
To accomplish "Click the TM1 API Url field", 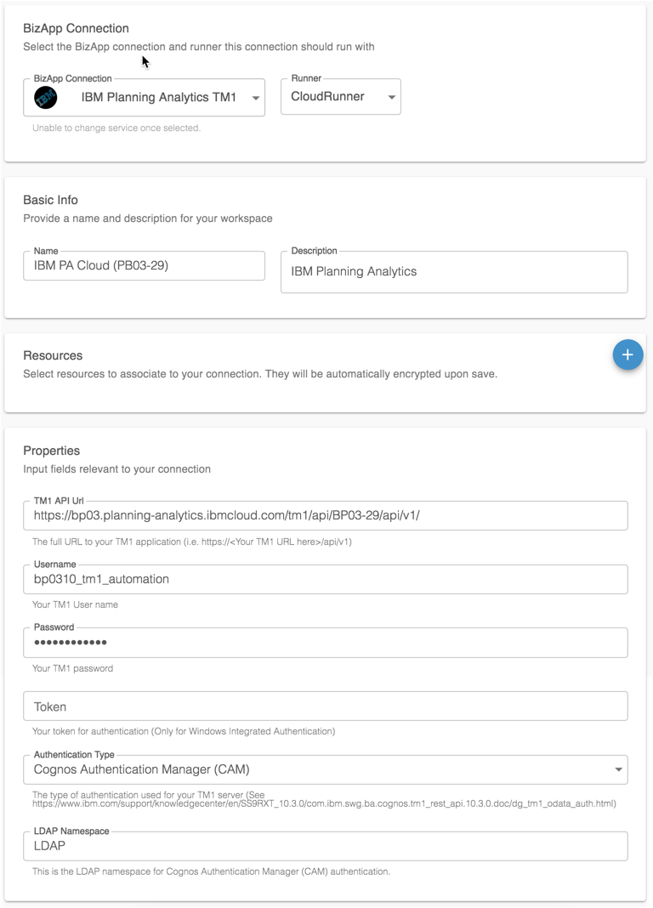I will pyautogui.click(x=326, y=515).
